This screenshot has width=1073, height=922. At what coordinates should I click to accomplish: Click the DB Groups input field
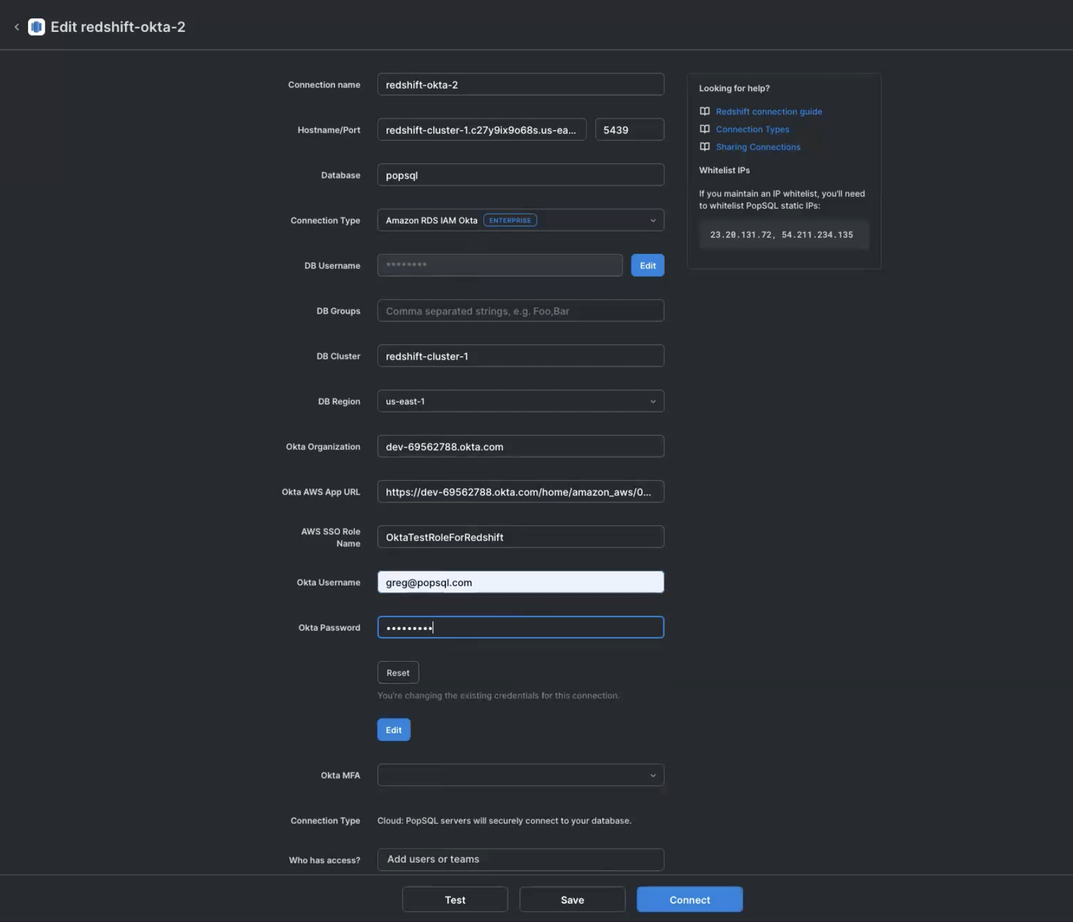521,311
